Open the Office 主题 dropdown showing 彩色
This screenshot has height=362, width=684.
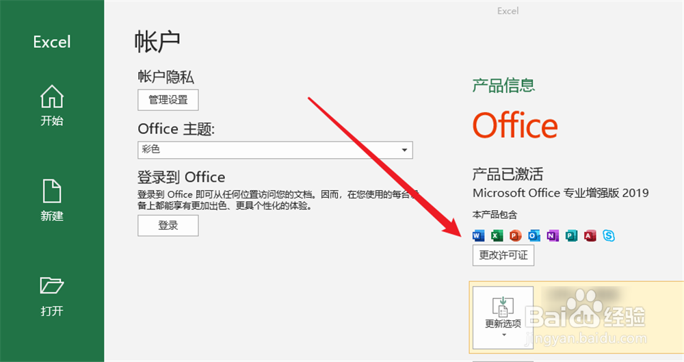[275, 150]
